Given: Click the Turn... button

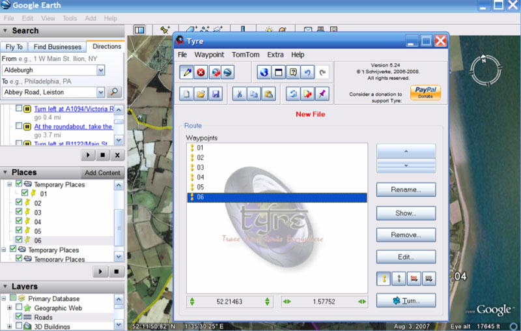Looking at the screenshot, I should tap(406, 300).
